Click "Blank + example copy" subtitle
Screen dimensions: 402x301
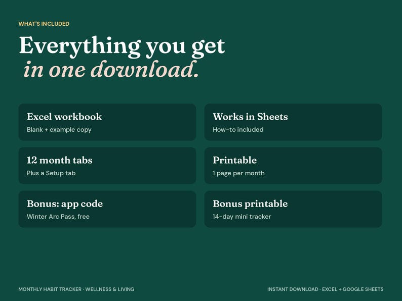(59, 130)
